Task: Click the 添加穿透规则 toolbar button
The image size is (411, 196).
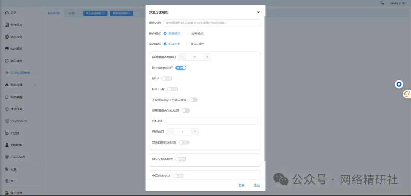Action: [96, 13]
